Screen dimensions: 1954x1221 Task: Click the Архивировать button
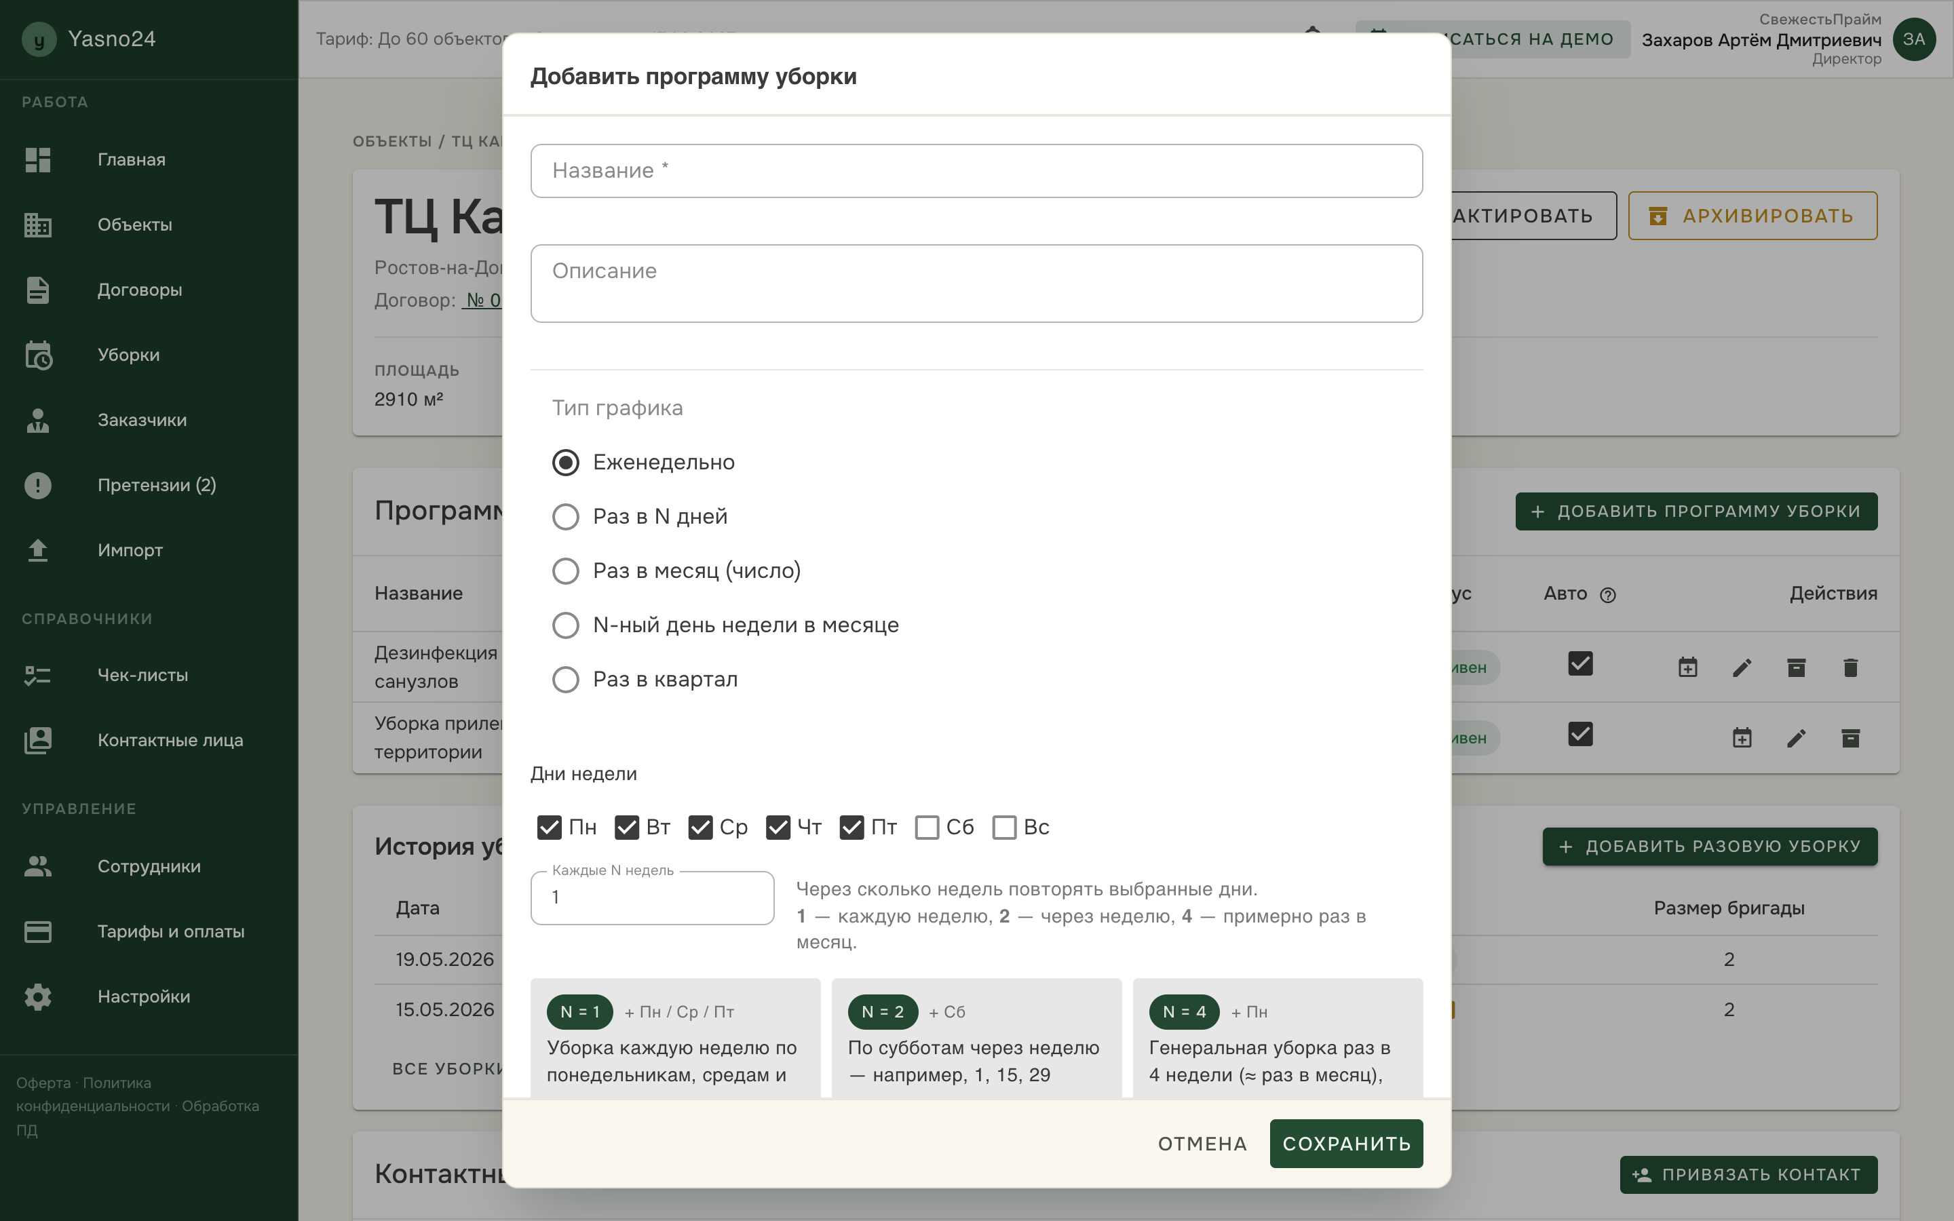tap(1752, 216)
